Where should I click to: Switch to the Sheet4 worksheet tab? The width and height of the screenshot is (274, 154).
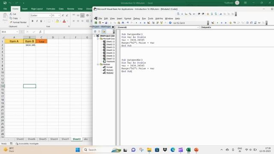point(54,139)
